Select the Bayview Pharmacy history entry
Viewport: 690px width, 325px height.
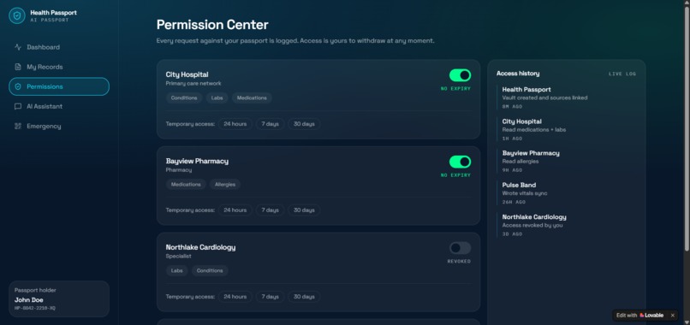pos(566,162)
